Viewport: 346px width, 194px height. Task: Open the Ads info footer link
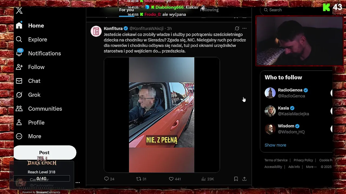pos(294,167)
